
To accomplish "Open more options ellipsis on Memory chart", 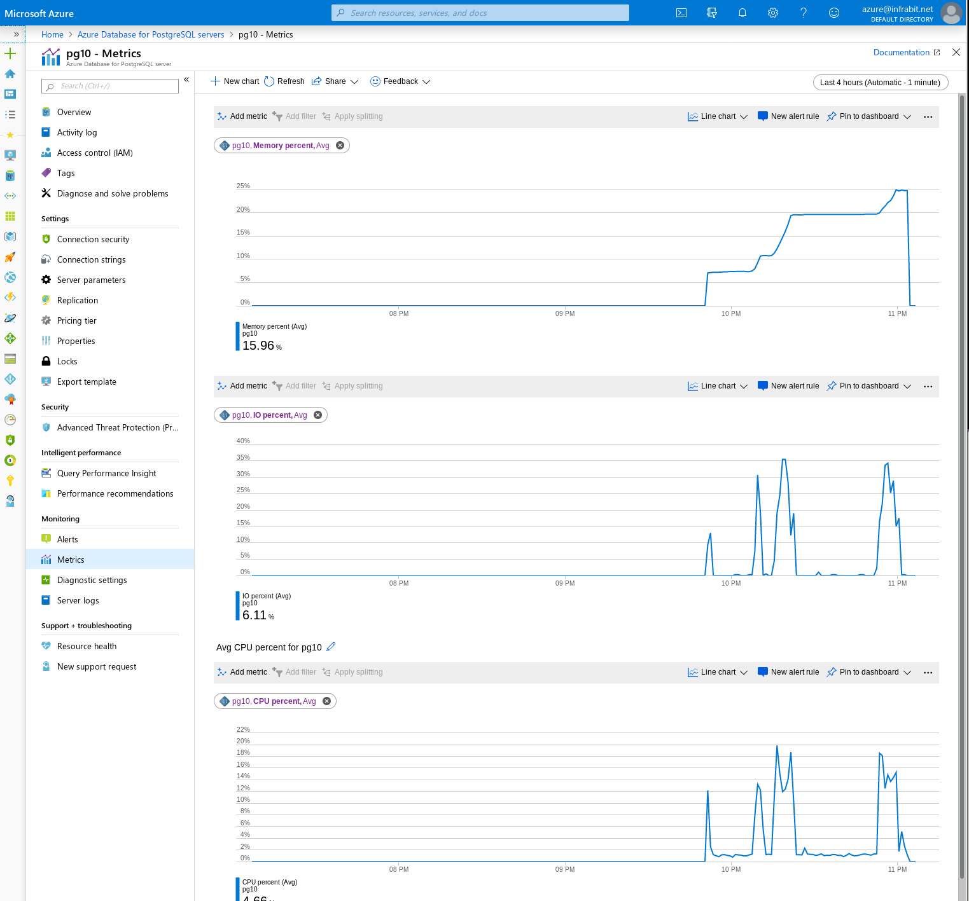I will (x=928, y=117).
